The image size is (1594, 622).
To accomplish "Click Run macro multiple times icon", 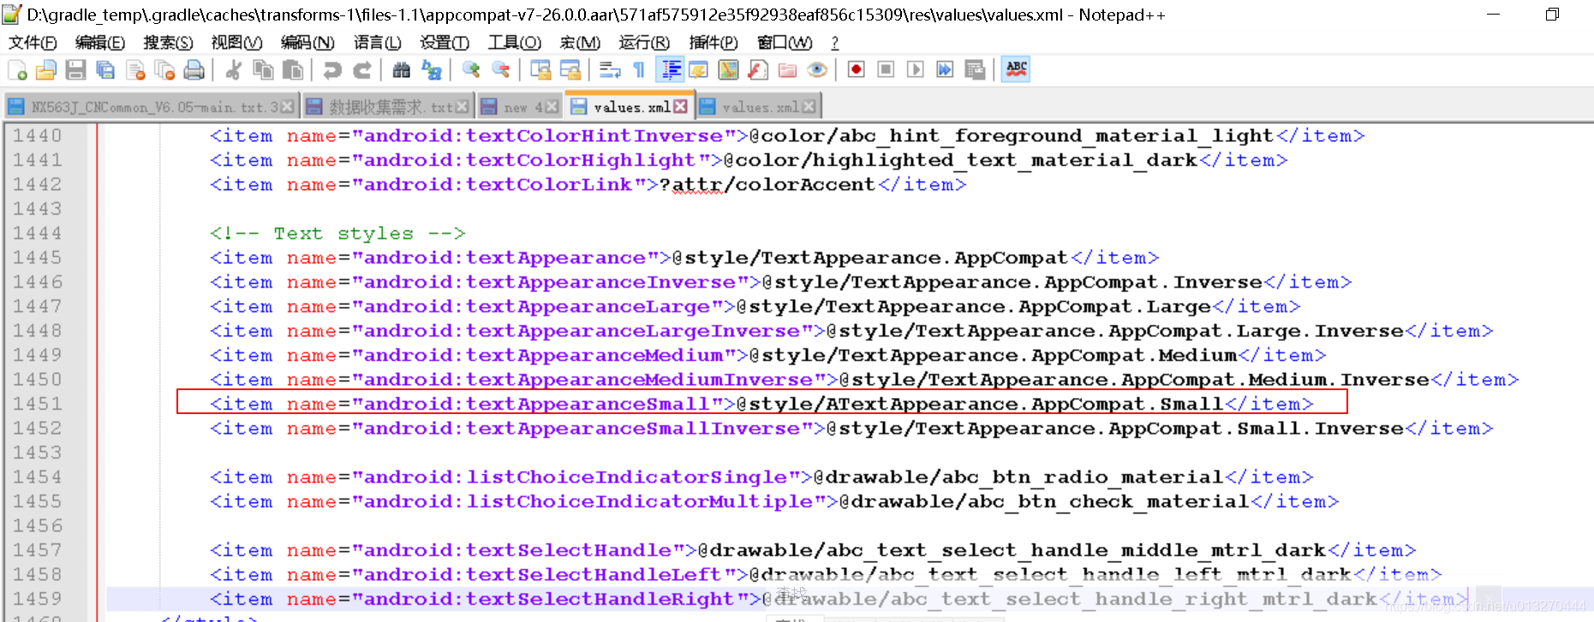I will tap(945, 70).
